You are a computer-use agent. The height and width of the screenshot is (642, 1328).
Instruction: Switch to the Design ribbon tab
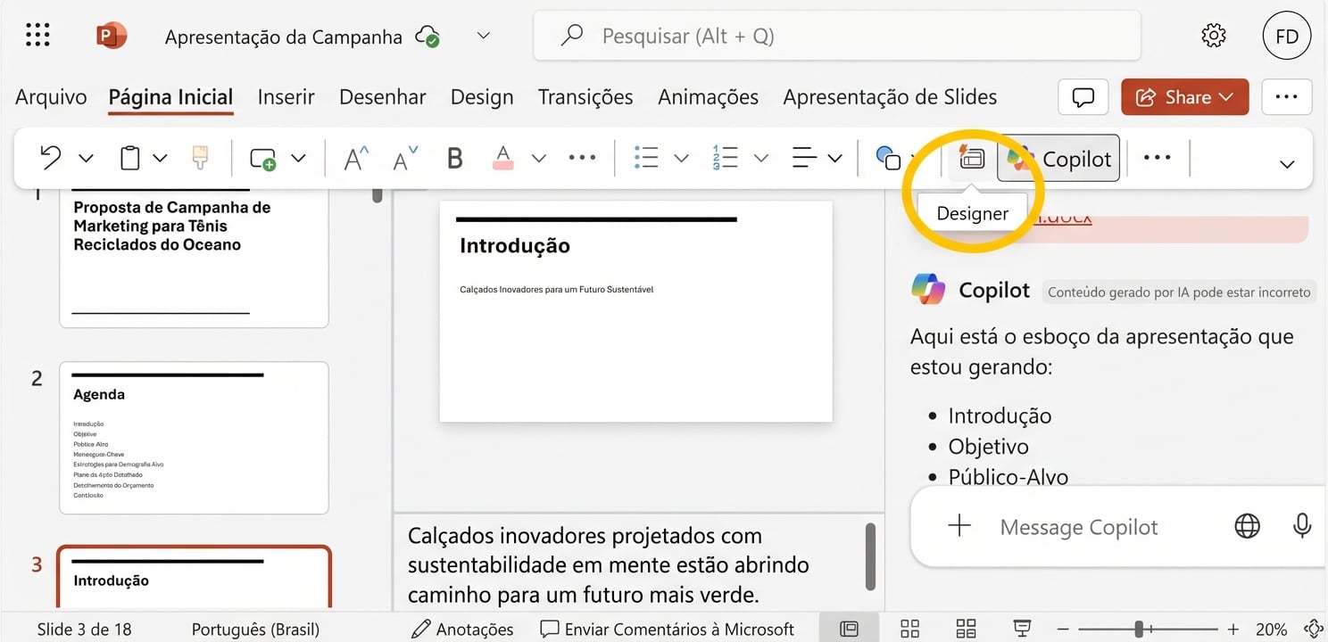pyautogui.click(x=481, y=96)
